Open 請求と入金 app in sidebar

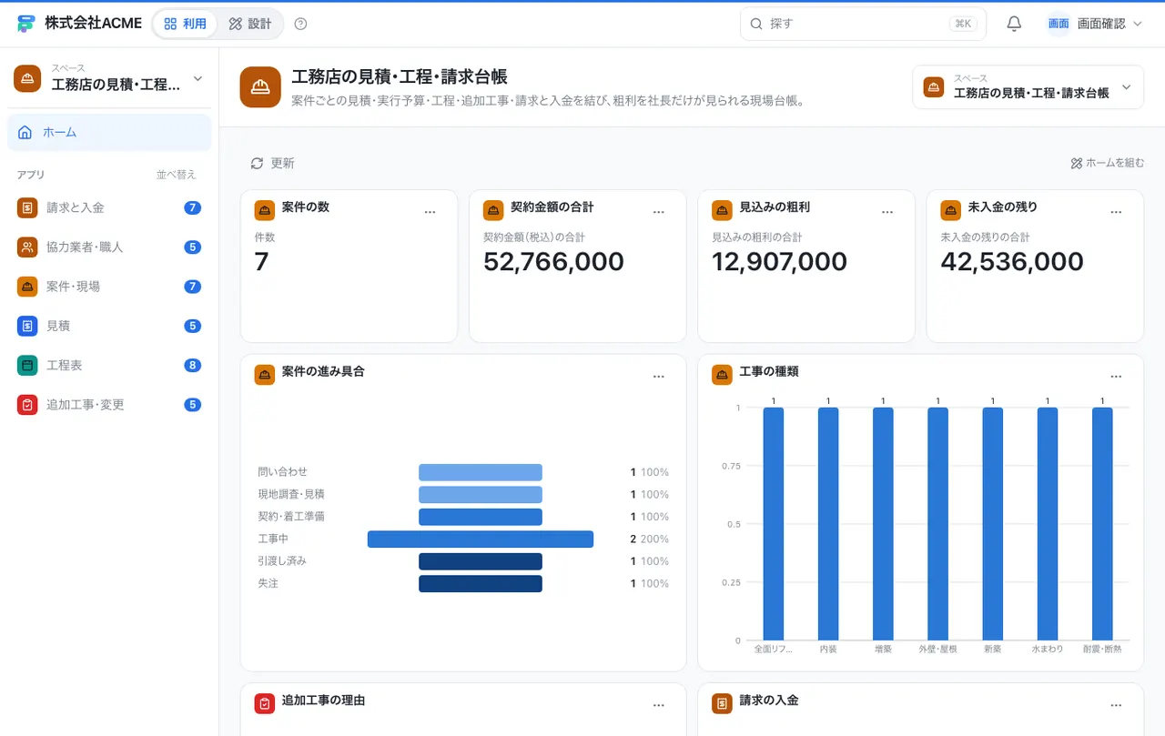pyautogui.click(x=109, y=207)
